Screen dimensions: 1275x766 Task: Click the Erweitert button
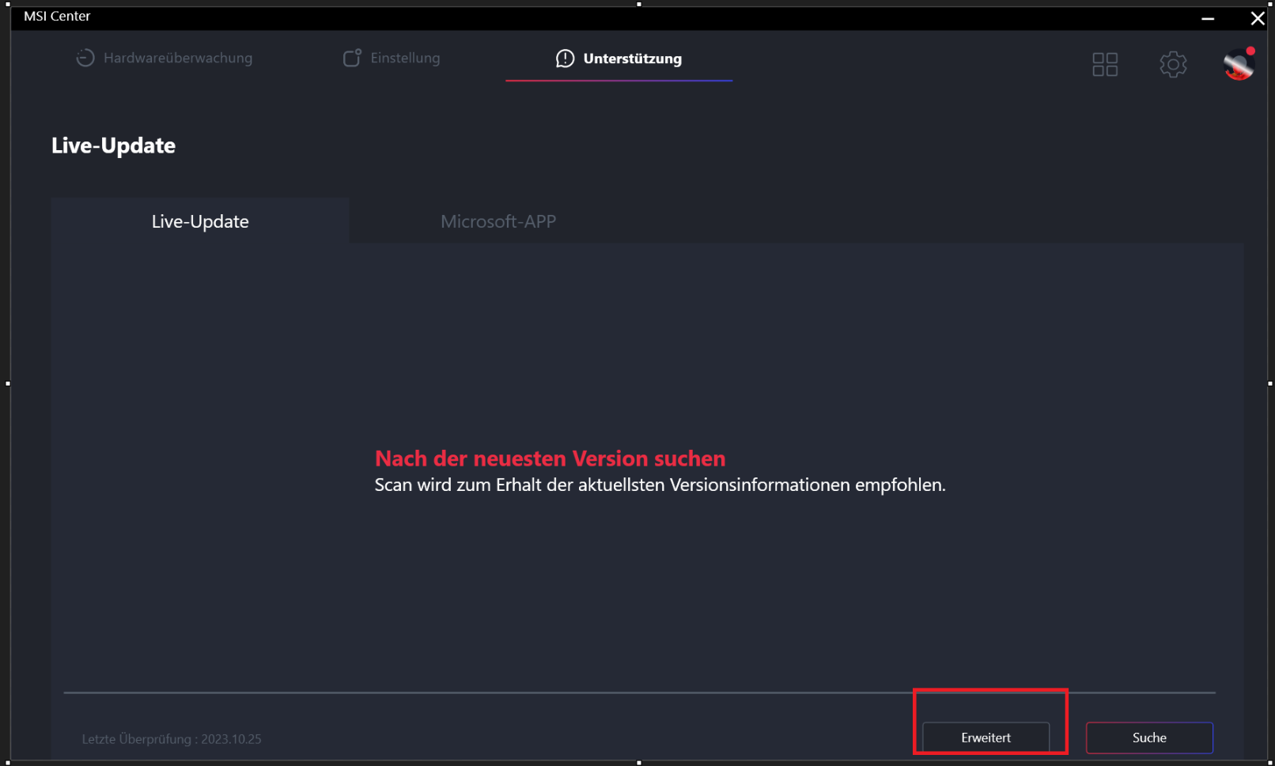(x=986, y=738)
